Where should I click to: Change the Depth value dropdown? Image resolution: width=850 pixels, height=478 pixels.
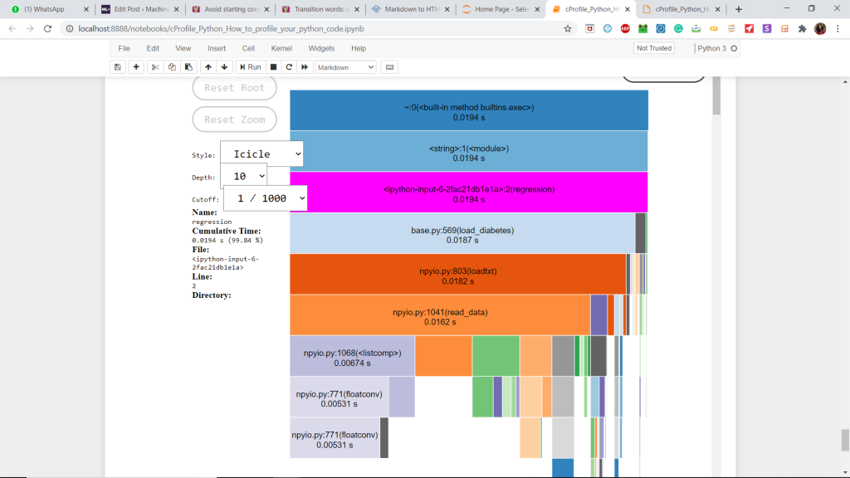(243, 175)
